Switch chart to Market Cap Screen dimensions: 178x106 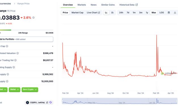tap(78, 12)
